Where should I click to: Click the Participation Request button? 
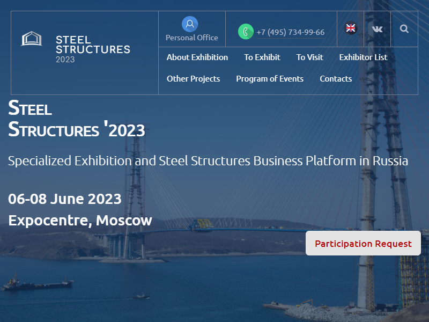coord(363,243)
